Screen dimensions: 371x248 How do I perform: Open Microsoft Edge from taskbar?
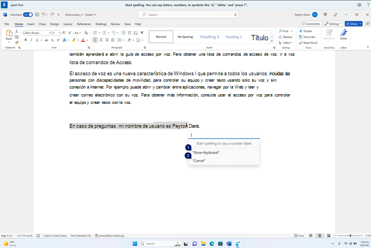click(212, 244)
